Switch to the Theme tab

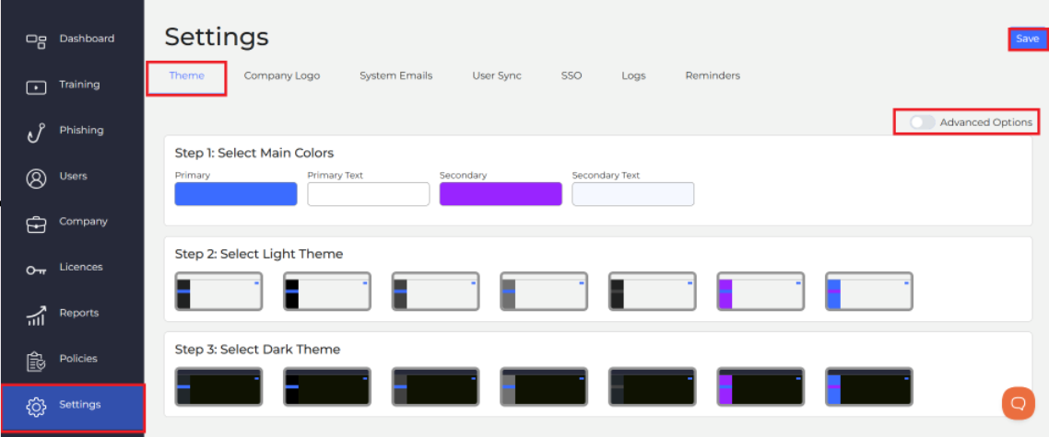[x=186, y=75]
